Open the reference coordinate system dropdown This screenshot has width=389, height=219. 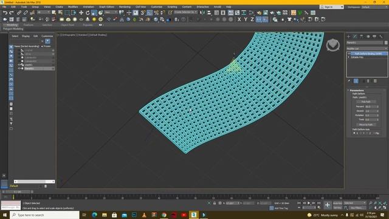(x=111, y=12)
